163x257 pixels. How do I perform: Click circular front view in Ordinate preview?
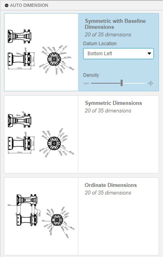tap(57, 220)
